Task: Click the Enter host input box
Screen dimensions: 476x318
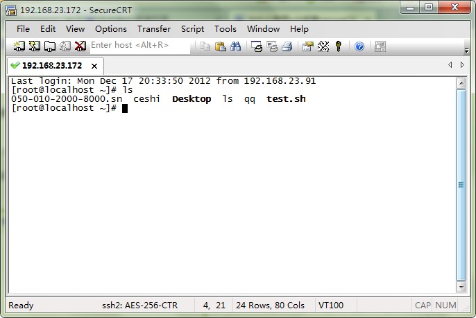Action: pos(140,46)
